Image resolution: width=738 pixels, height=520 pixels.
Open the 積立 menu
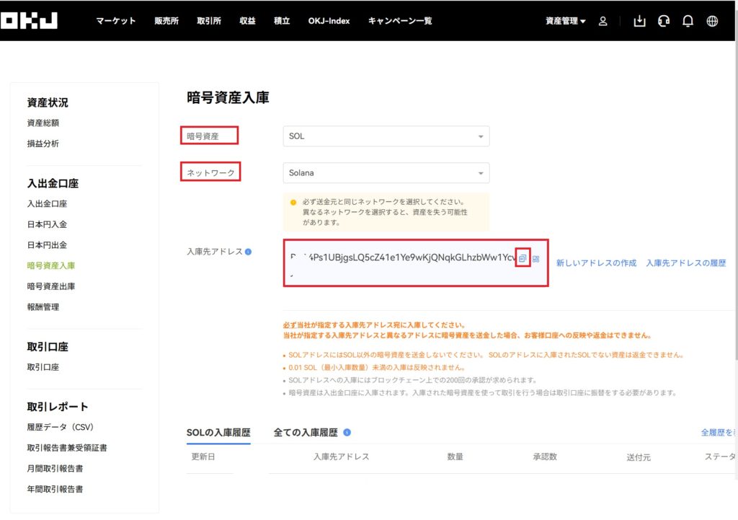282,21
